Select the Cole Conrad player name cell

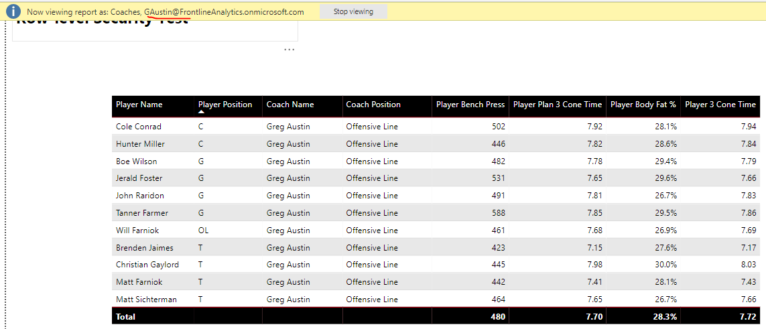point(139,127)
